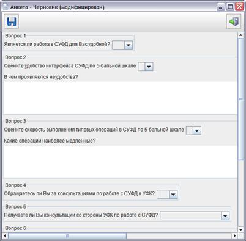Click the vertical scrollbar down arrow
The height and width of the screenshot is (241, 246).
click(x=240, y=229)
